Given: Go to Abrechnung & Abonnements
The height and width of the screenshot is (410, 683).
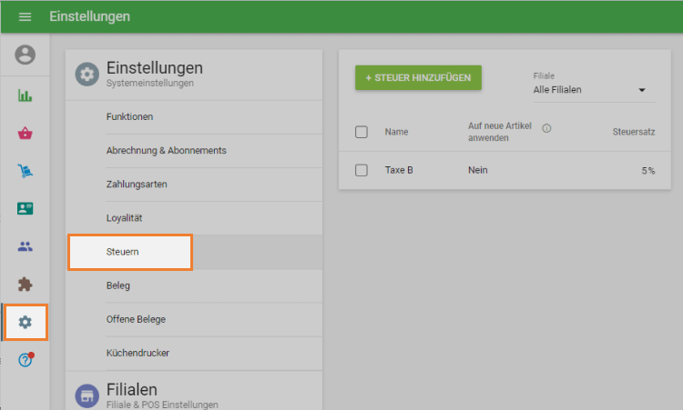Looking at the screenshot, I should tap(166, 151).
